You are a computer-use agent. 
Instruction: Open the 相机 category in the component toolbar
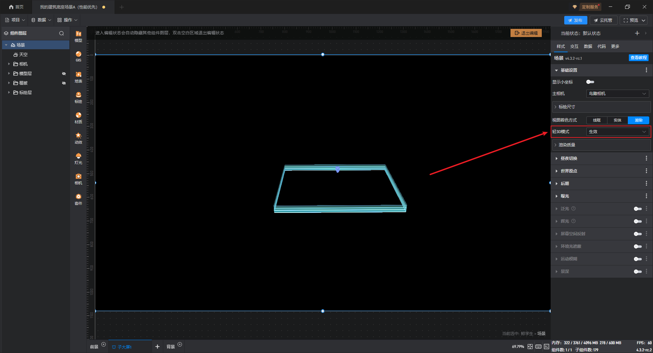tap(78, 179)
